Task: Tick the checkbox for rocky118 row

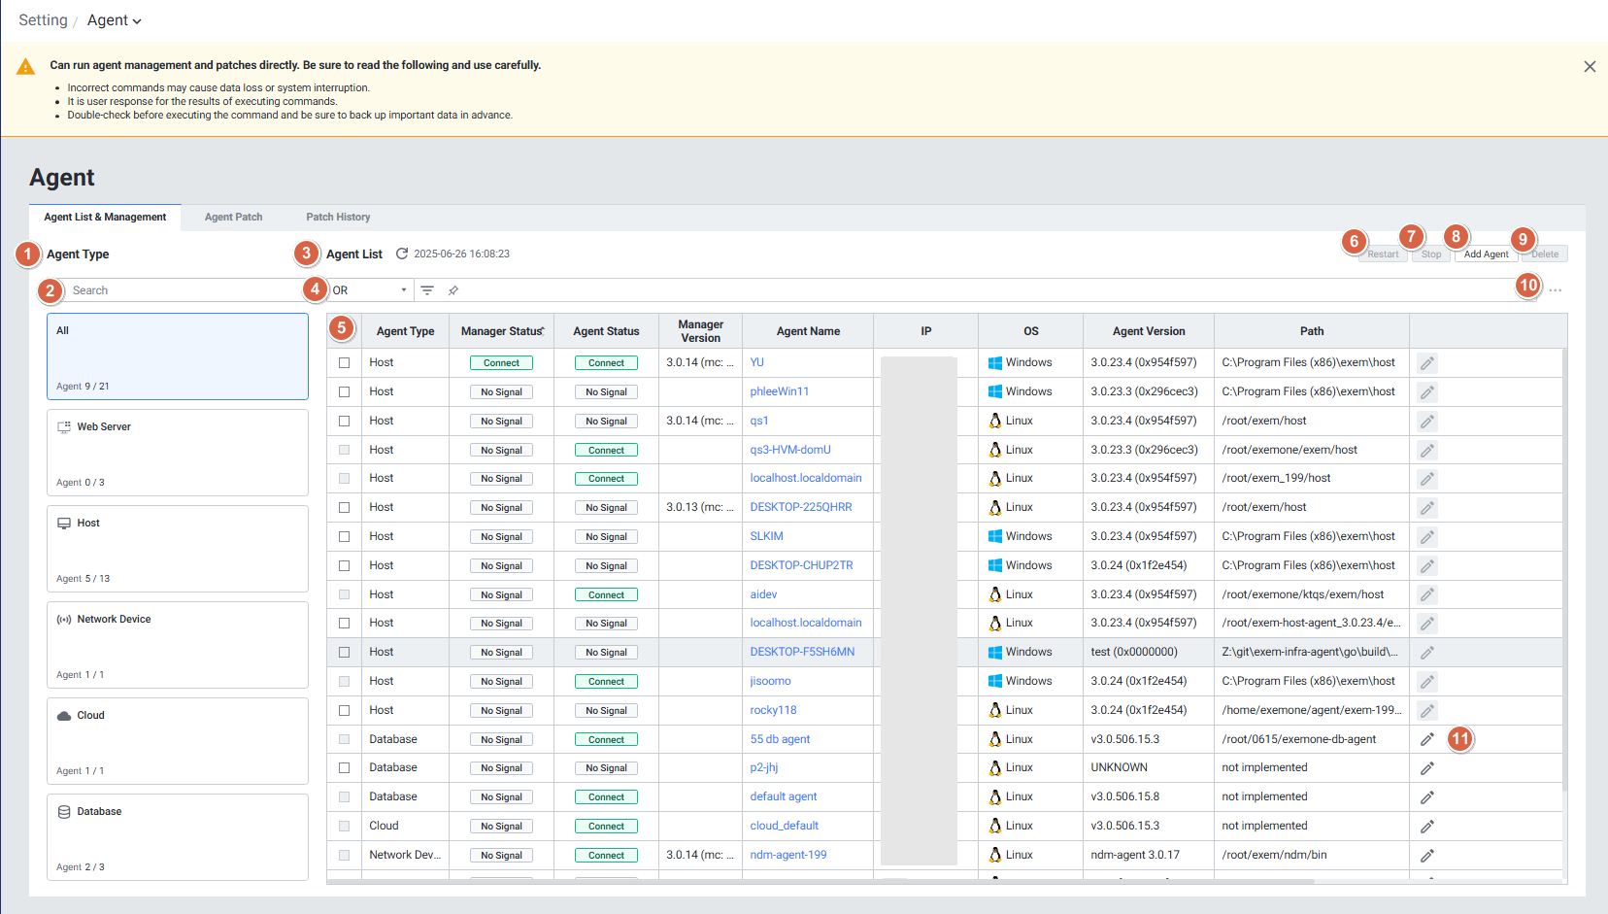Action: (344, 711)
